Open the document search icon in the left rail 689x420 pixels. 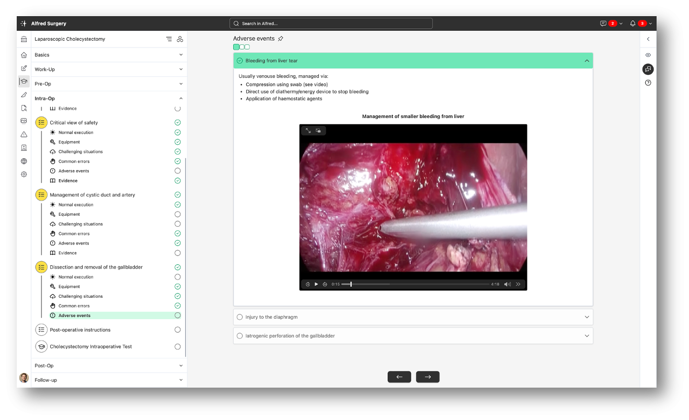(x=24, y=108)
